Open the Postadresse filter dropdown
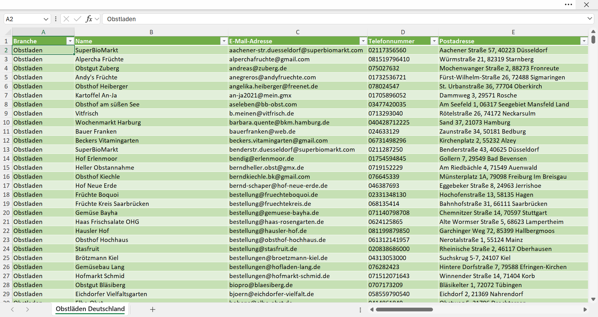The image size is (598, 317). (584, 41)
